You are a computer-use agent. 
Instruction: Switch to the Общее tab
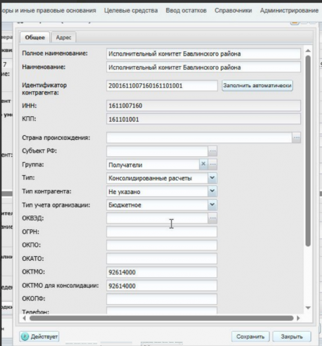(x=35, y=37)
